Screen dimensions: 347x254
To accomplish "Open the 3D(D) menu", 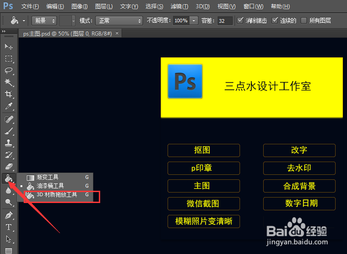I will 203,6.
